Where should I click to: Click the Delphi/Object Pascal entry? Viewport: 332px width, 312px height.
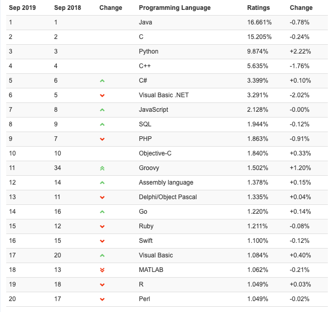[x=168, y=197]
